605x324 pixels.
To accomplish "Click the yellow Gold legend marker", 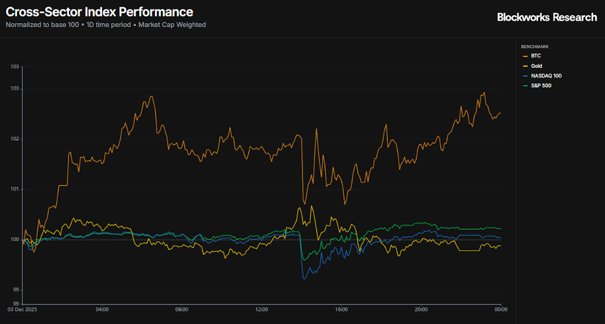I will pos(525,66).
